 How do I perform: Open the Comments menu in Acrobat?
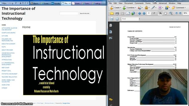click(139, 3)
